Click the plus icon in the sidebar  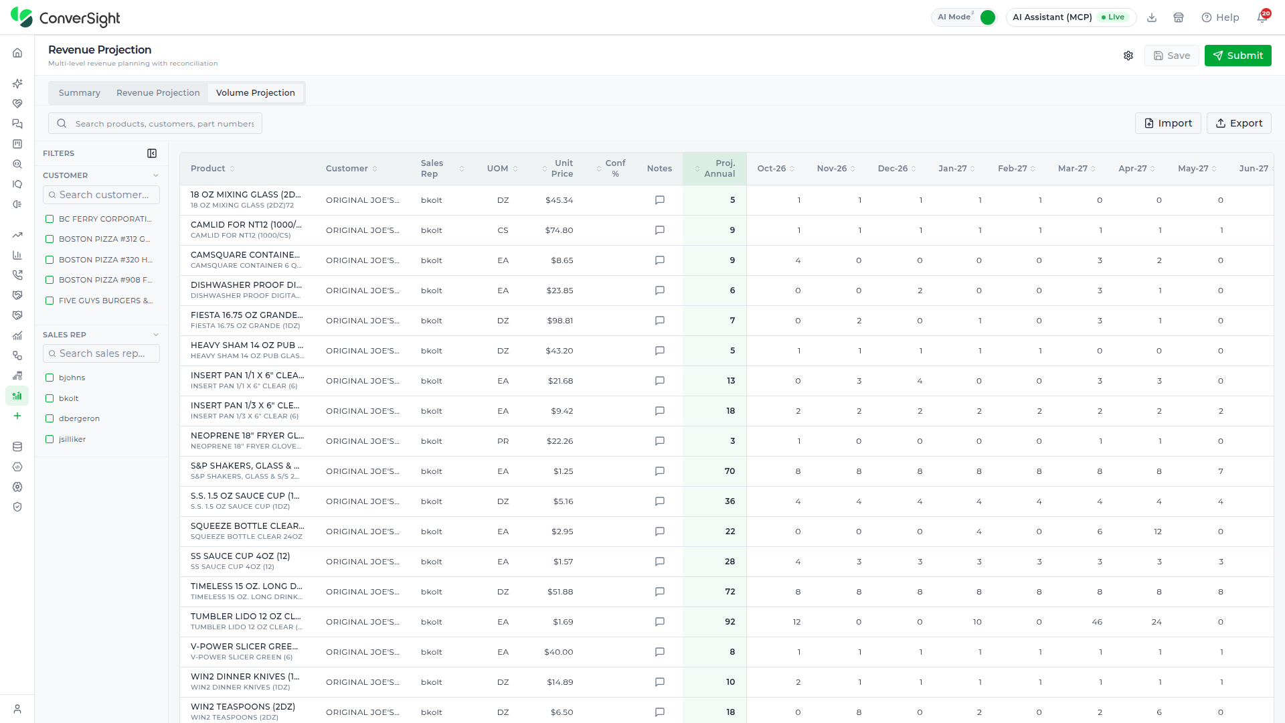pyautogui.click(x=17, y=416)
